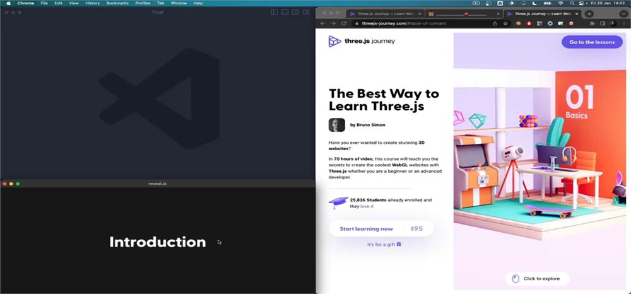Open the Help menu
This screenshot has height=294, width=631.
[x=198, y=3]
